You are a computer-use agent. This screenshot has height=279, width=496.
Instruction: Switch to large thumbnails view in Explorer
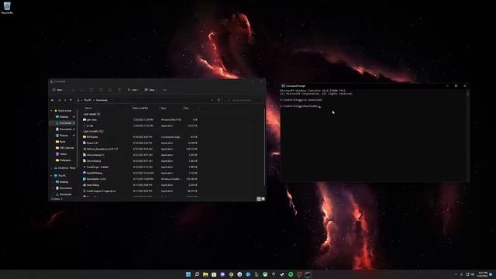point(263,199)
